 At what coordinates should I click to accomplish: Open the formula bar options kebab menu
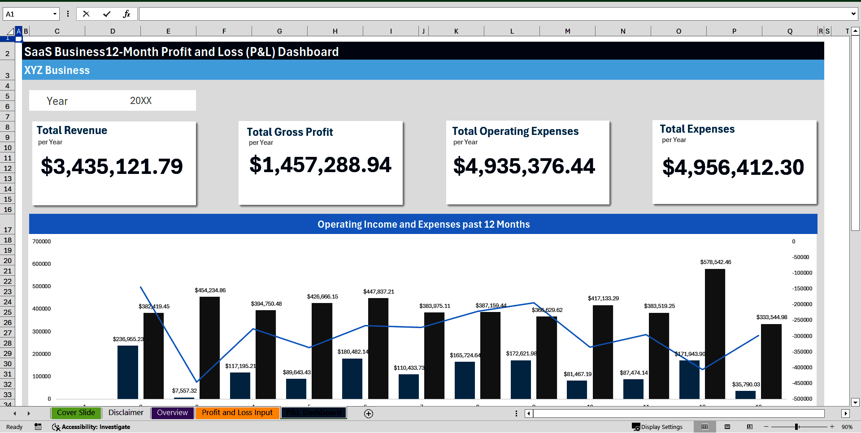(x=68, y=13)
